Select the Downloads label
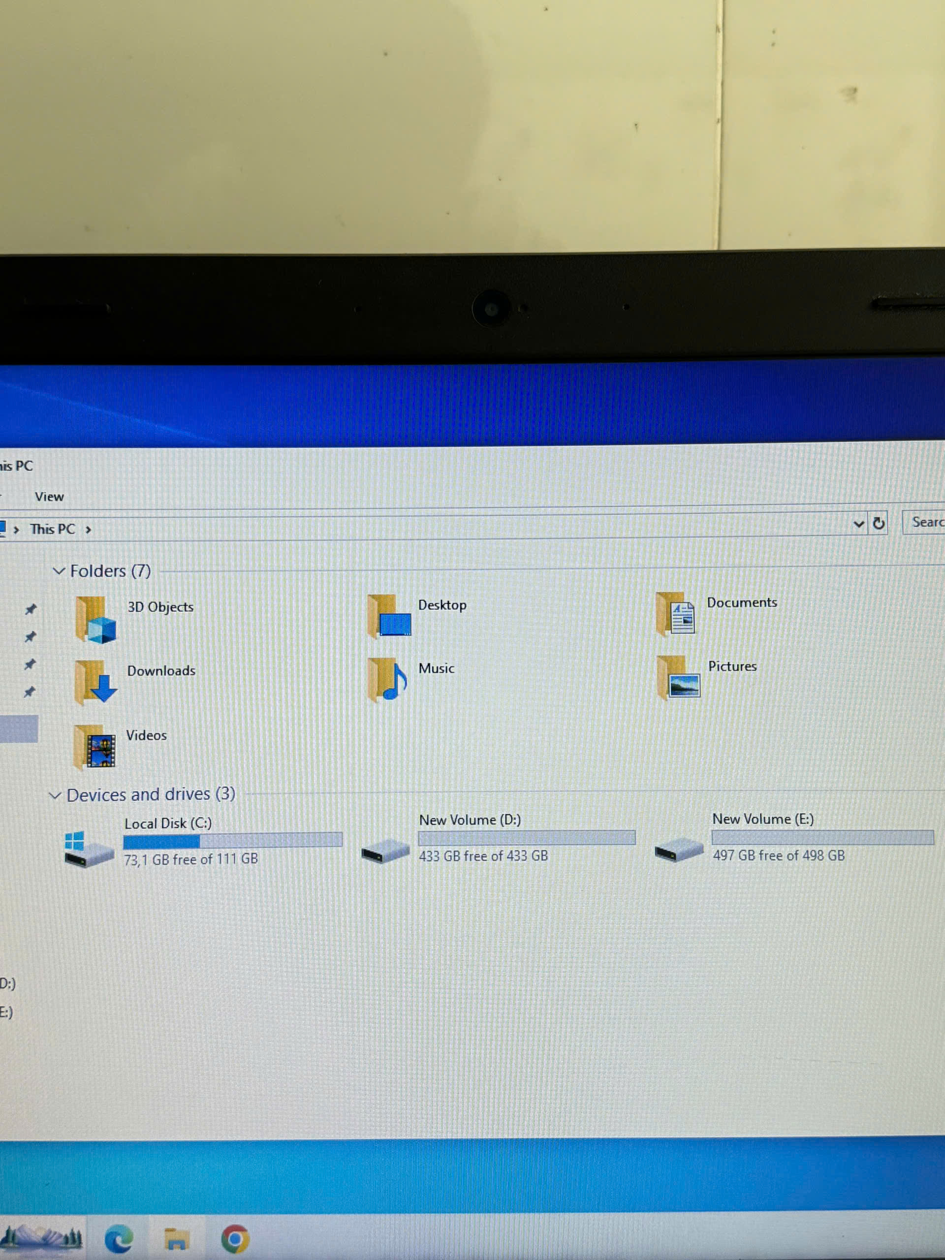This screenshot has height=1260, width=945. pos(161,671)
